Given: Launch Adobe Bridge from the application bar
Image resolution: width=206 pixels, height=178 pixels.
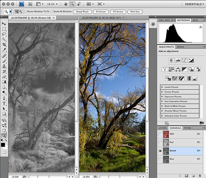Looking at the screenshot, I should (30, 4).
